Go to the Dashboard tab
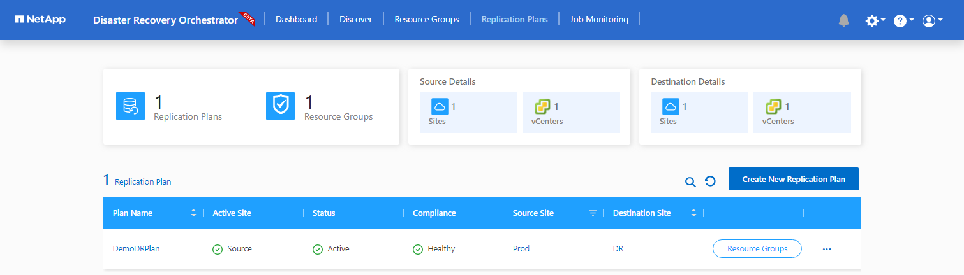Image resolution: width=964 pixels, height=275 pixels. point(296,19)
